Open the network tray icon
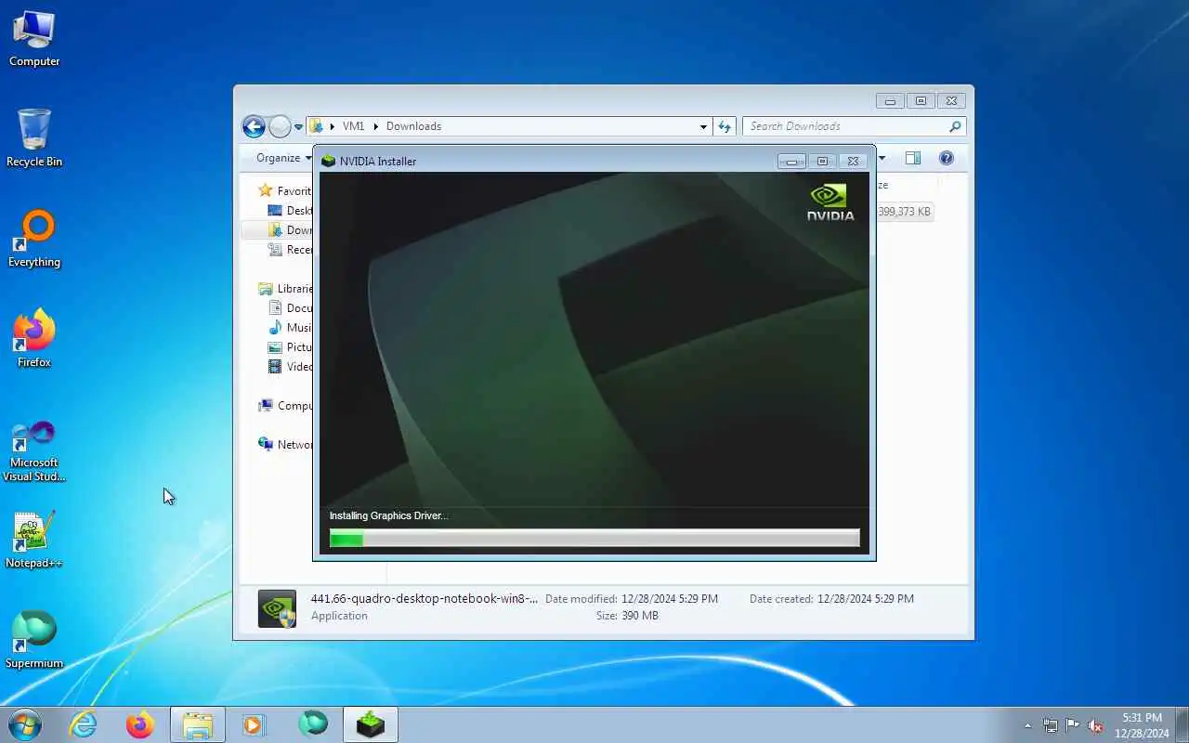The image size is (1189, 743). pos(1050,725)
